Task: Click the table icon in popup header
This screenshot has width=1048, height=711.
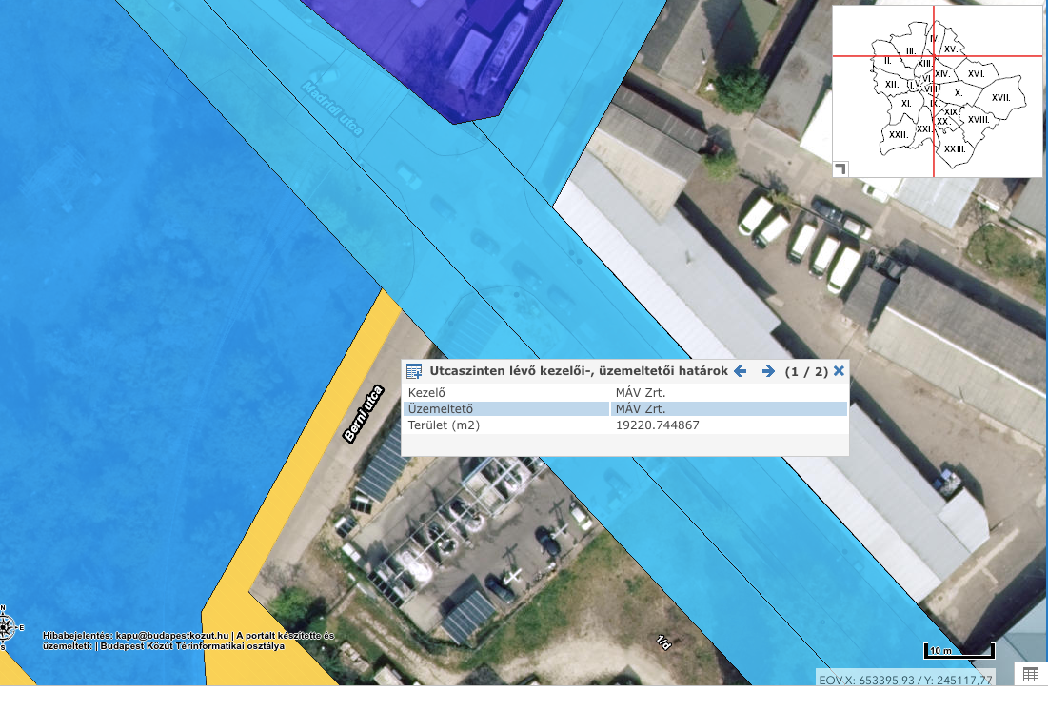Action: point(414,371)
